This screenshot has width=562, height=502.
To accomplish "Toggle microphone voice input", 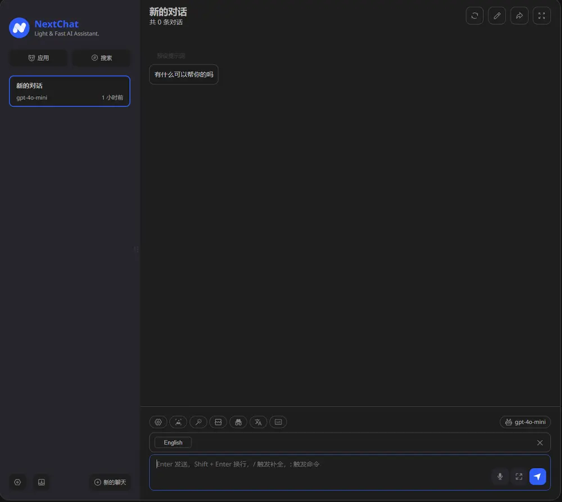I will click(x=500, y=477).
